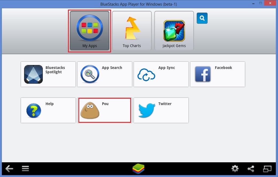Launch Bluestacks Spotlight app
Image resolution: width=278 pixels, height=177 pixels.
tap(48, 74)
